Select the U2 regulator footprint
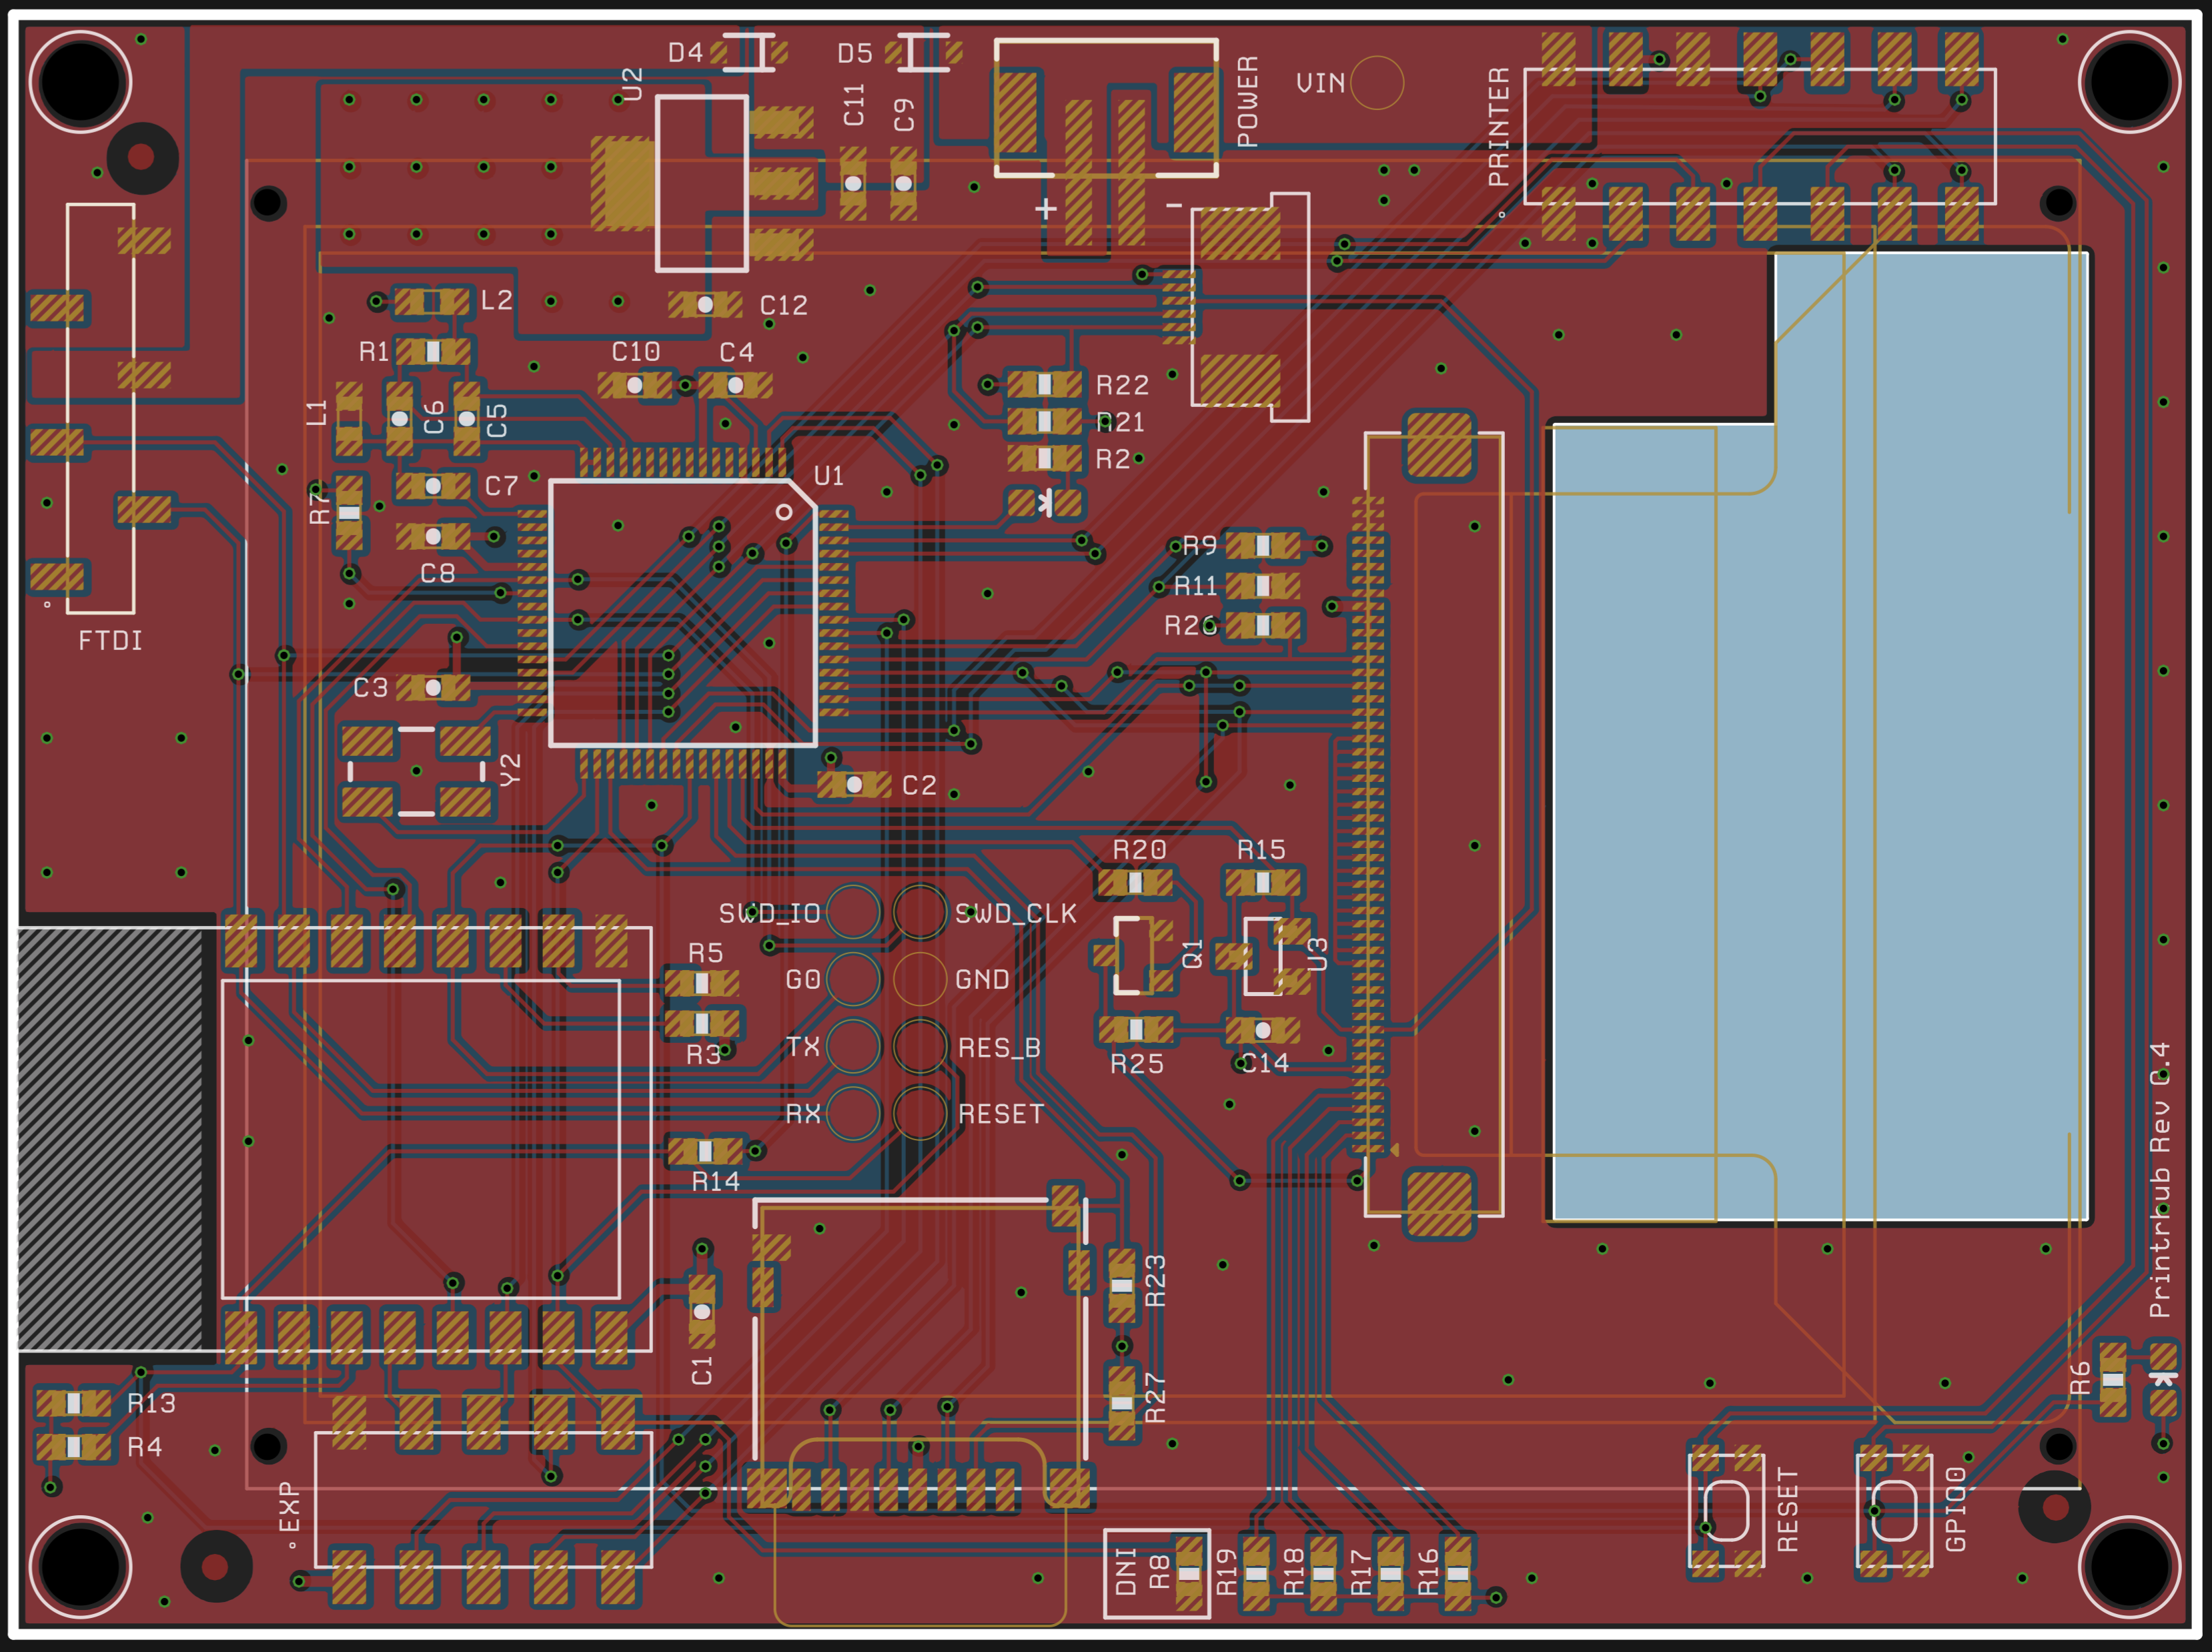 [702, 183]
